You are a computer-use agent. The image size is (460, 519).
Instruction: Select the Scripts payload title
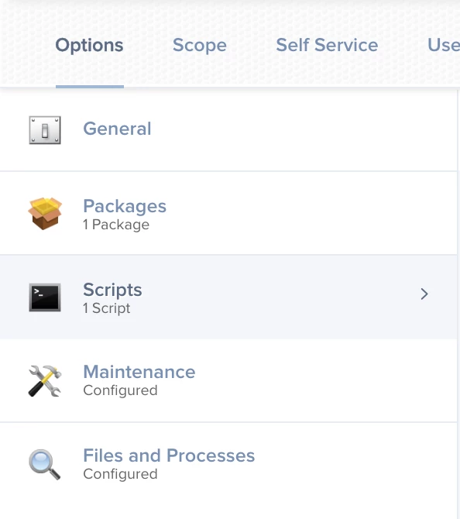pos(112,290)
